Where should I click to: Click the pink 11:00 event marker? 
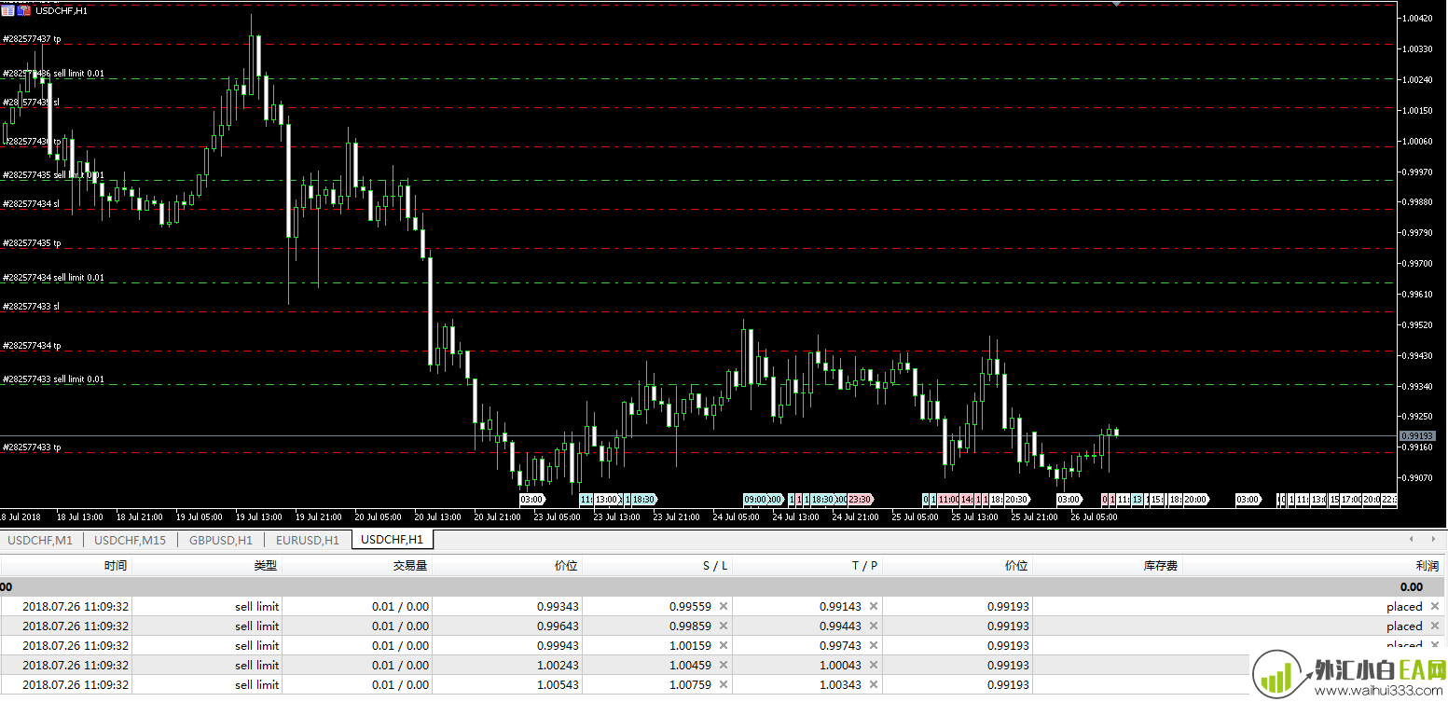coord(948,499)
